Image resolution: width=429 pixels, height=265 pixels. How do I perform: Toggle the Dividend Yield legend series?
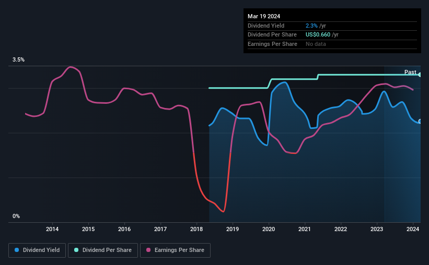tap(37, 250)
